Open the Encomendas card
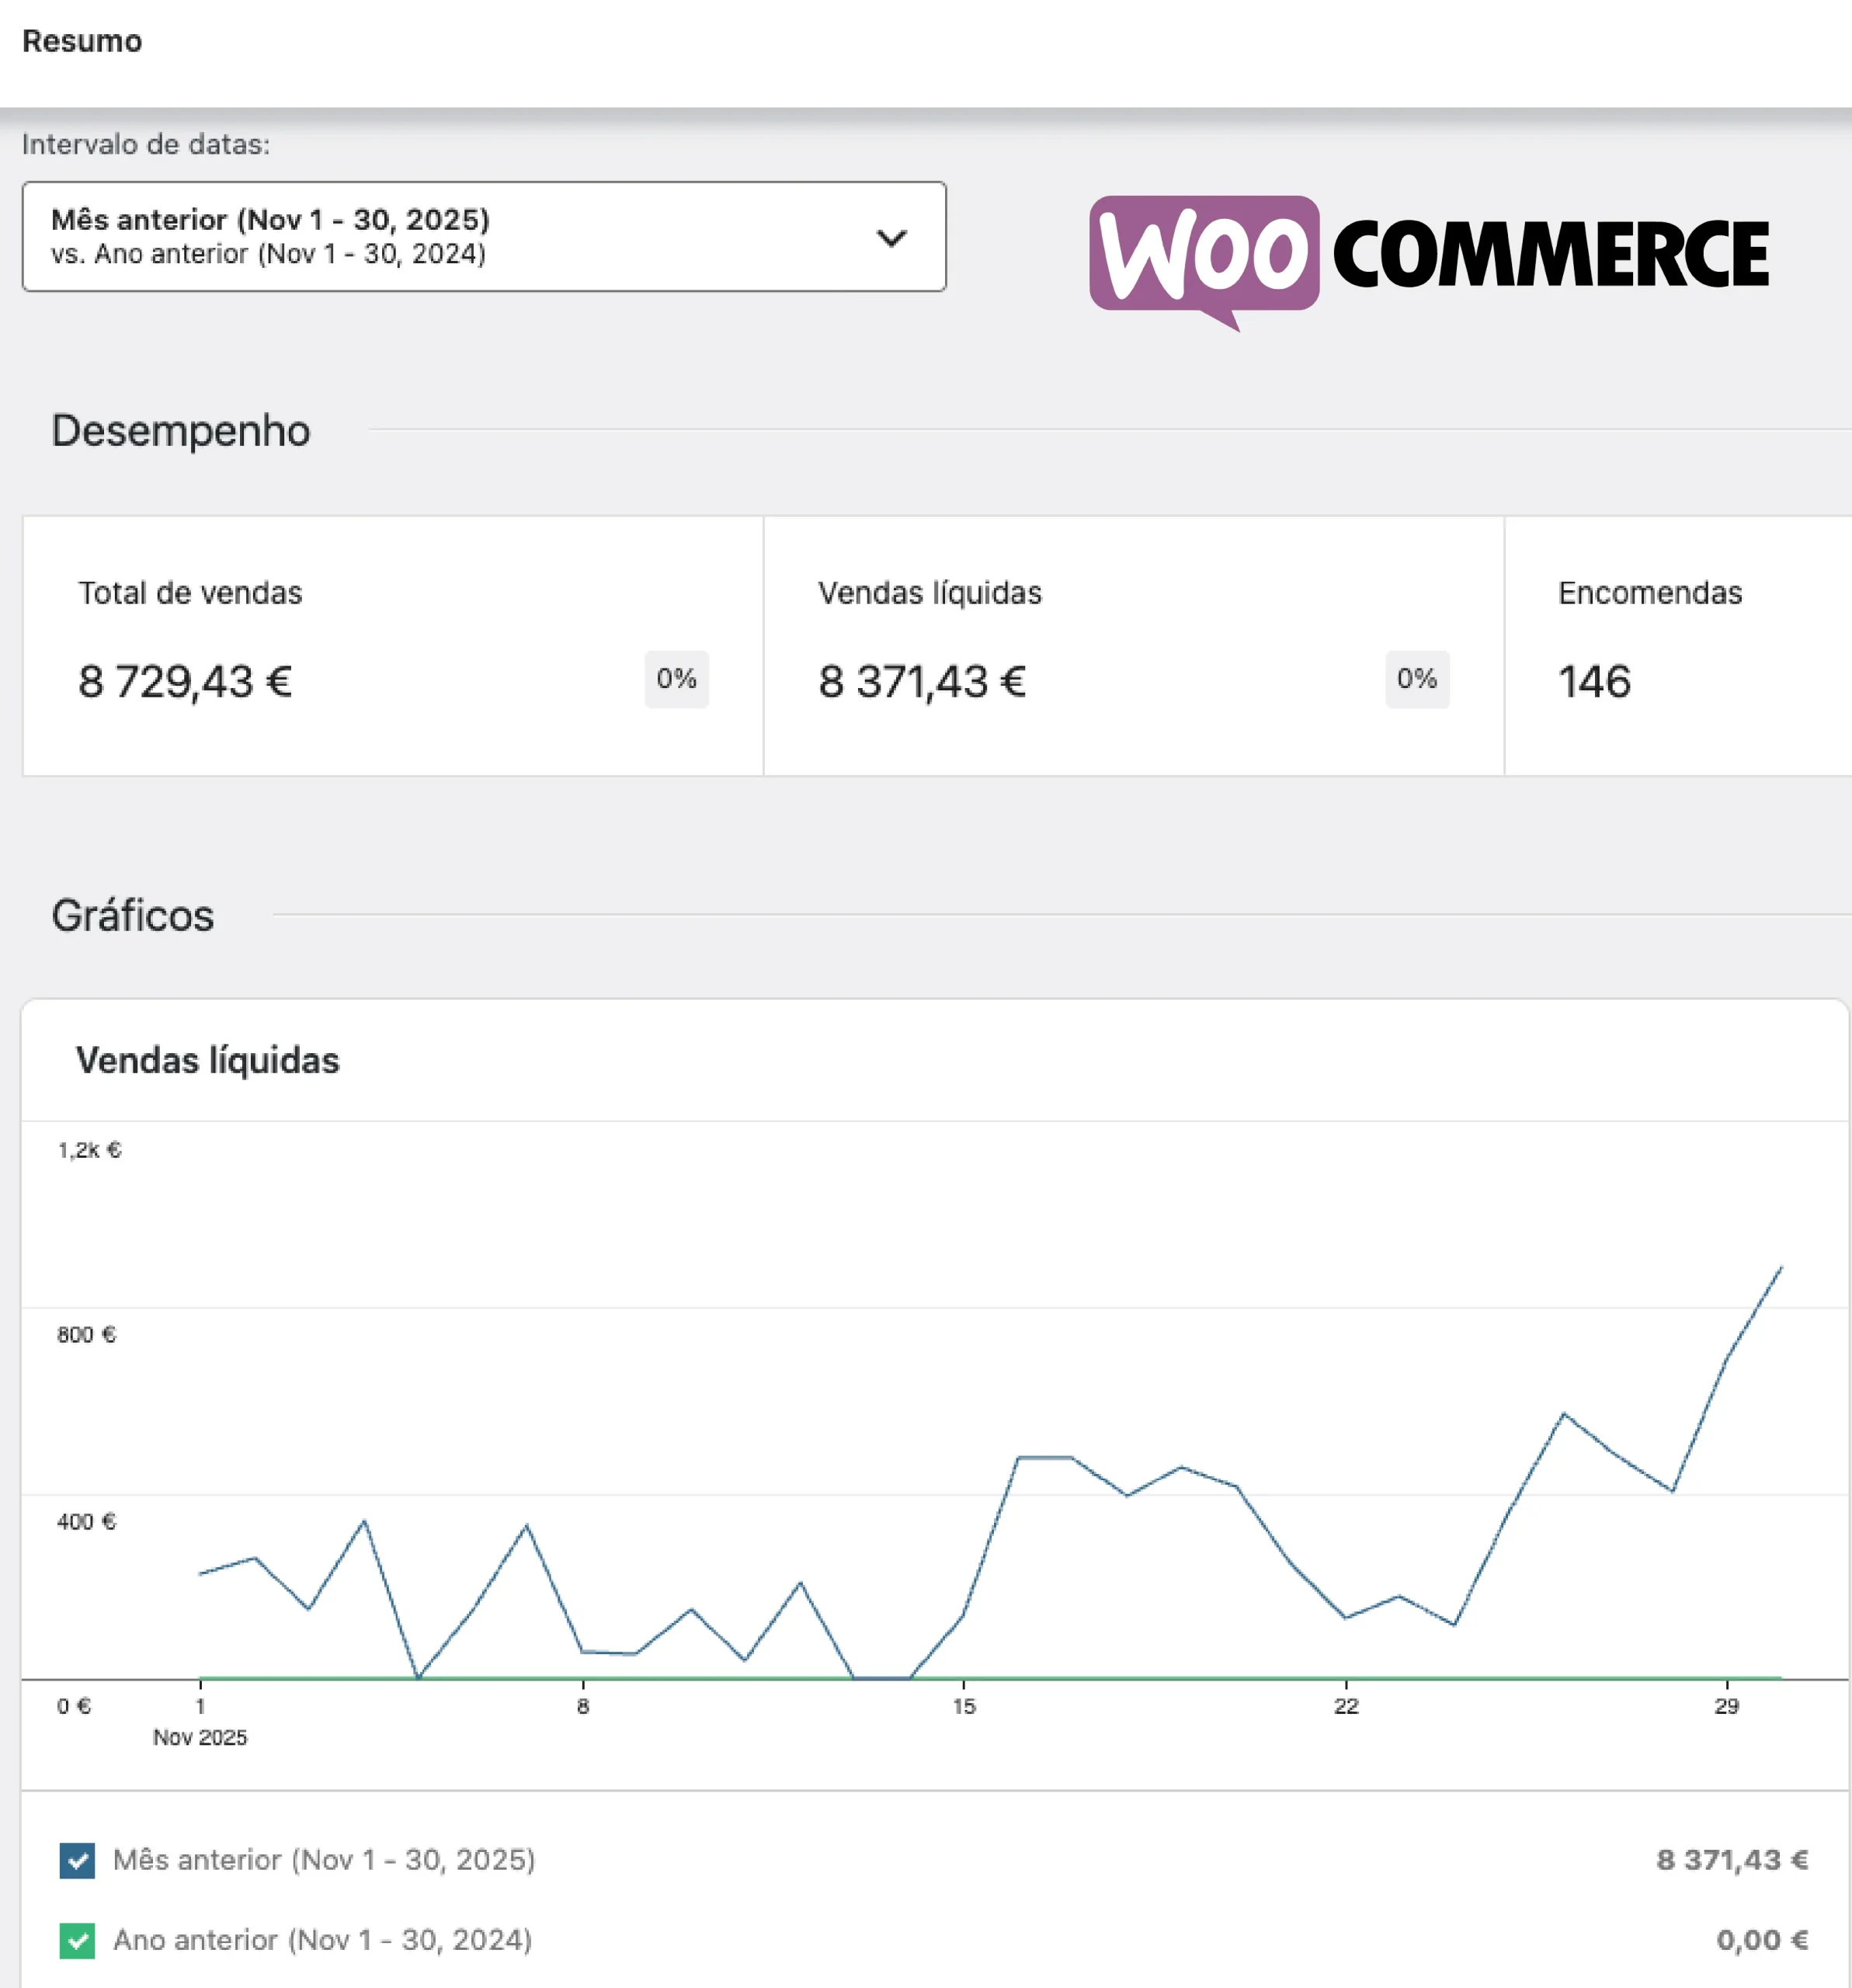 click(1677, 645)
